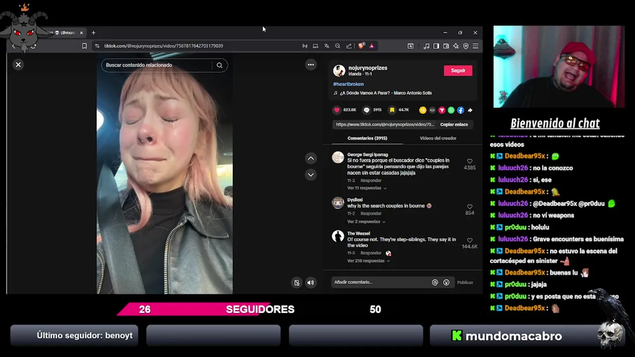Open more share options arrow
The width and height of the screenshot is (635, 357).
click(470, 110)
